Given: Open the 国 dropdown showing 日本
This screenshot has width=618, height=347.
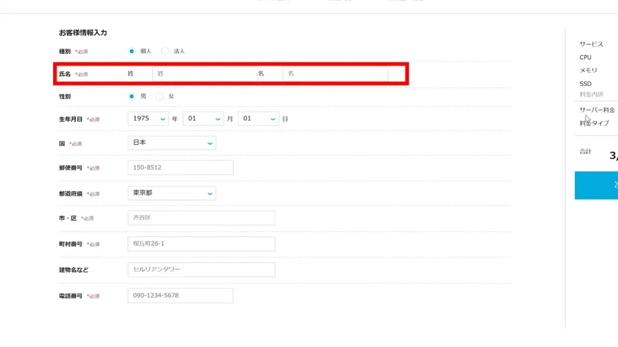Looking at the screenshot, I should pyautogui.click(x=172, y=143).
